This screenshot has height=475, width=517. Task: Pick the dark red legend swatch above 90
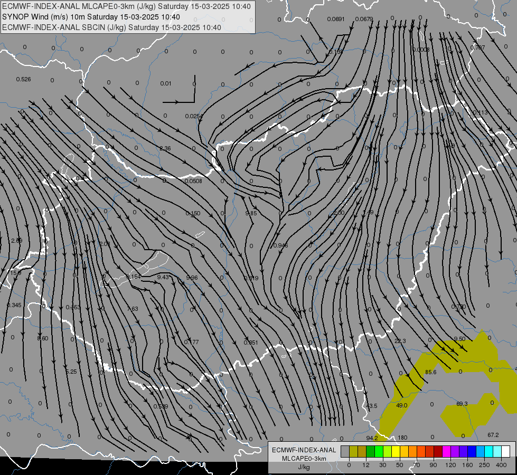pos(438,451)
